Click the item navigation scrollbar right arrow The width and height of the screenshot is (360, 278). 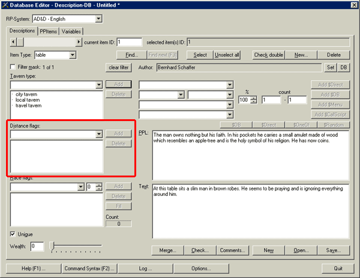78,42
